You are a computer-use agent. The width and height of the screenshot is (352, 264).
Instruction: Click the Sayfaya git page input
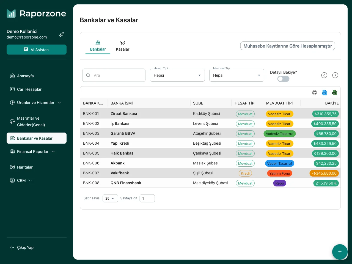point(147,198)
